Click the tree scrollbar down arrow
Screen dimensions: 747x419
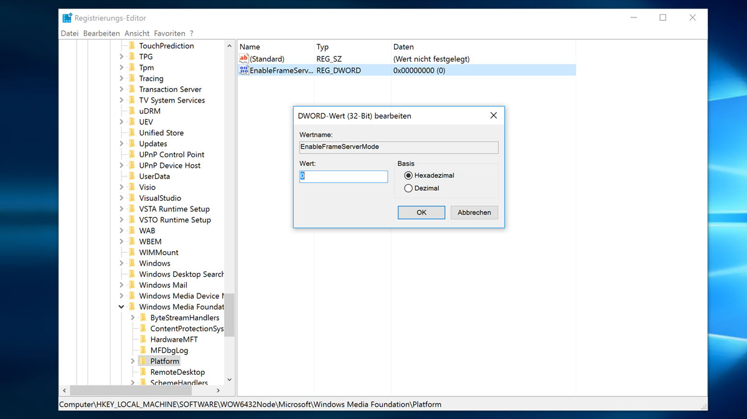point(229,380)
